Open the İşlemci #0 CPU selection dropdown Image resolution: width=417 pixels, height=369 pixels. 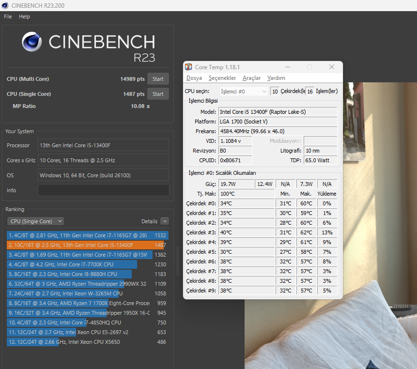point(244,91)
